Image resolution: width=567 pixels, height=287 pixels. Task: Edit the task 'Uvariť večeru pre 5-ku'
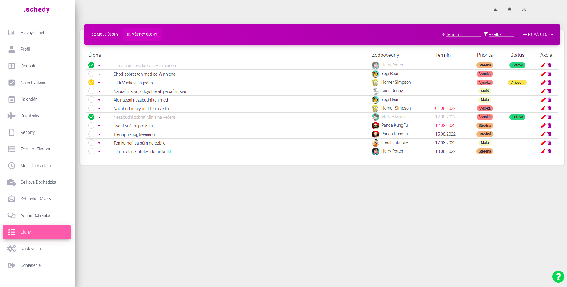[543, 126]
